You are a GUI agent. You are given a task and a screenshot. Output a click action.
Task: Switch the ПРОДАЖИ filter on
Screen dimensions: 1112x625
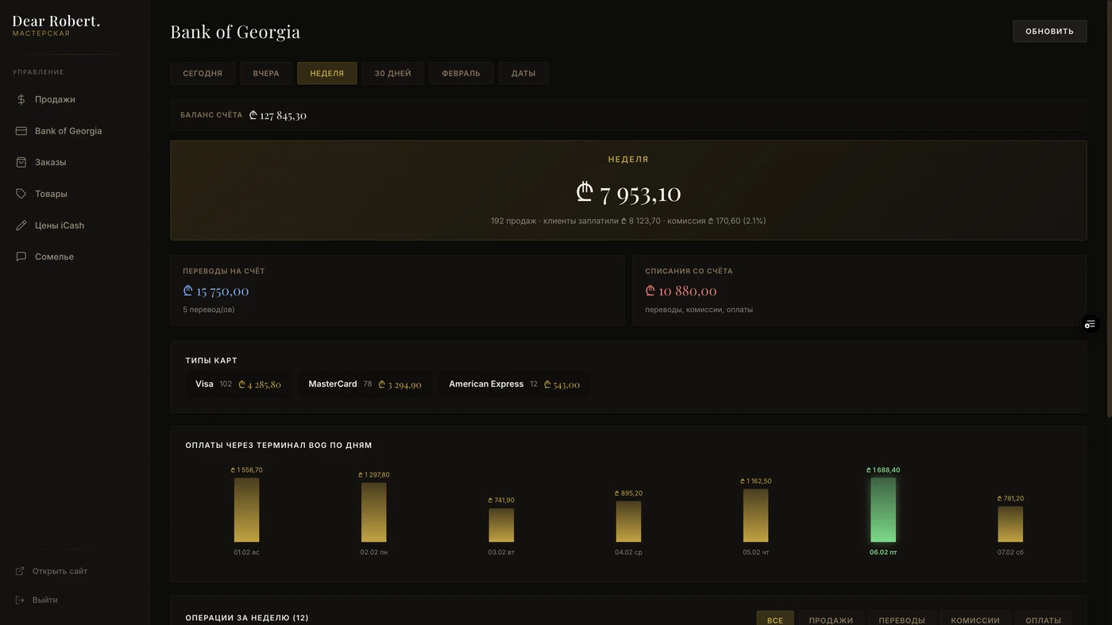[x=831, y=619]
